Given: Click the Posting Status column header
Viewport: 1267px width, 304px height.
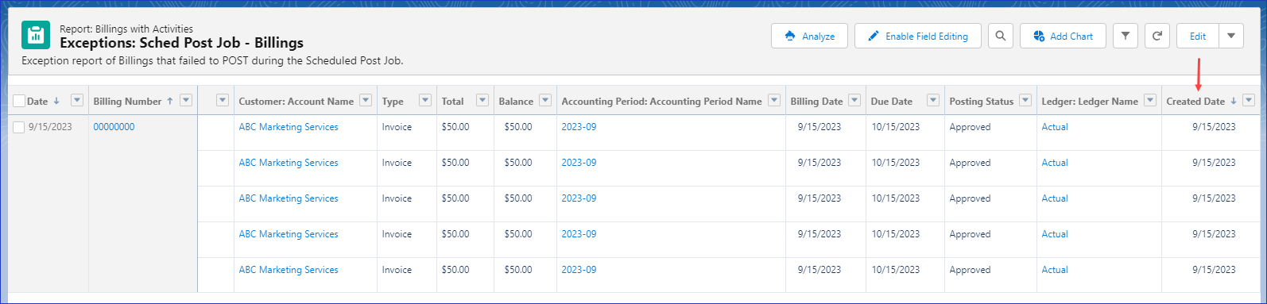Looking at the screenshot, I should [x=982, y=102].
